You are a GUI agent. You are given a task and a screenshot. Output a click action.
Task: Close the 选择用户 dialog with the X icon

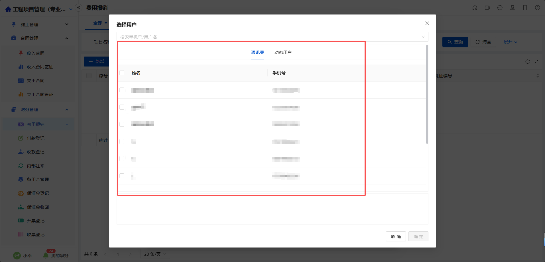[427, 23]
